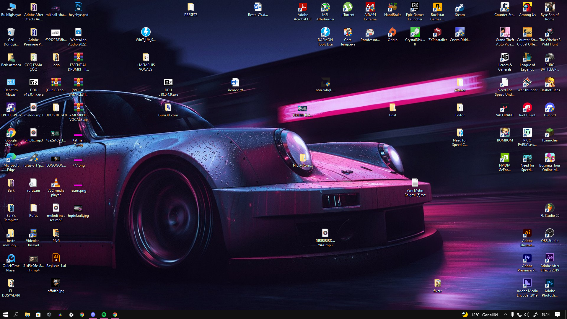This screenshot has width=567, height=319.
Task: Expand hidden system tray icons chevron
Action: (x=506, y=315)
